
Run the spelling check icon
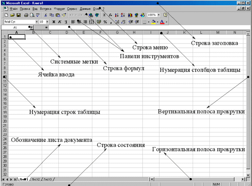click(38, 15)
